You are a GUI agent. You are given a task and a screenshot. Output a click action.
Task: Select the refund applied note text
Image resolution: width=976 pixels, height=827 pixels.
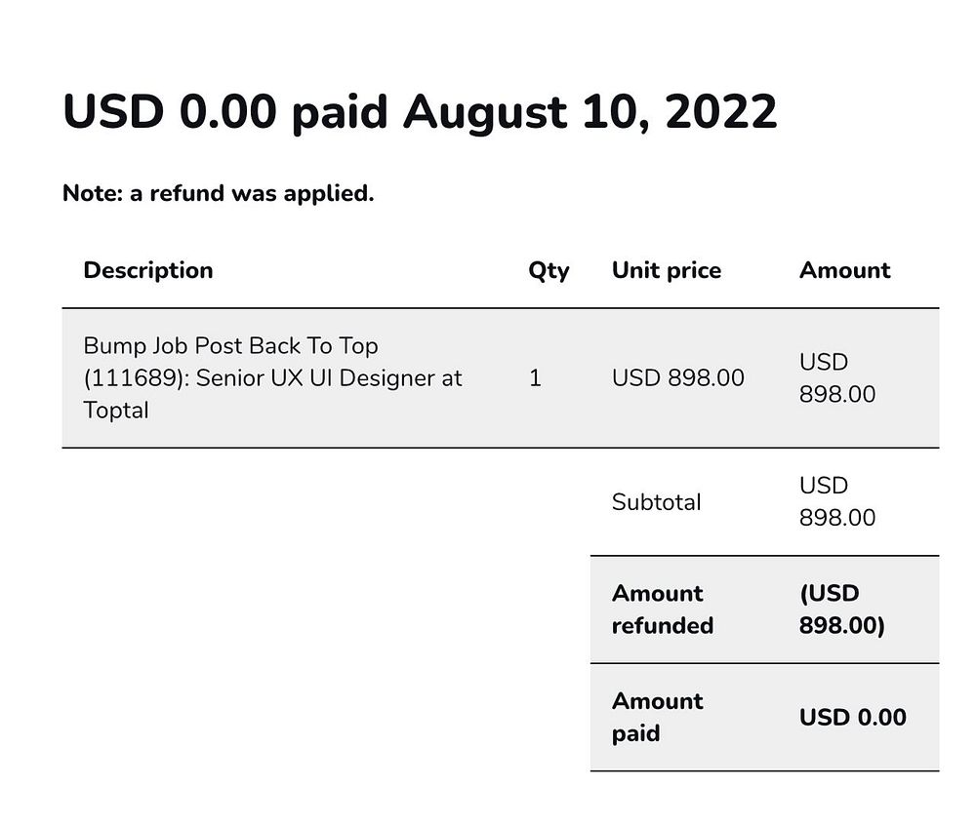(218, 193)
